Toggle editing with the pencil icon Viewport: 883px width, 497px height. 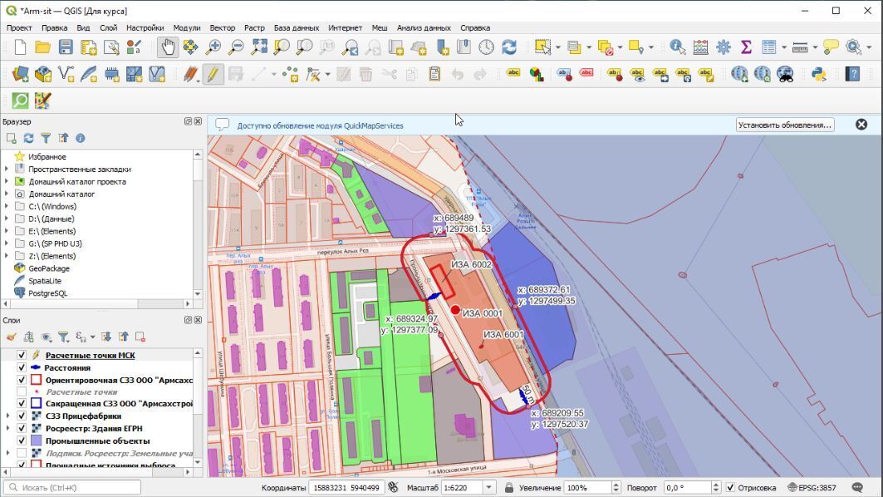click(x=213, y=74)
